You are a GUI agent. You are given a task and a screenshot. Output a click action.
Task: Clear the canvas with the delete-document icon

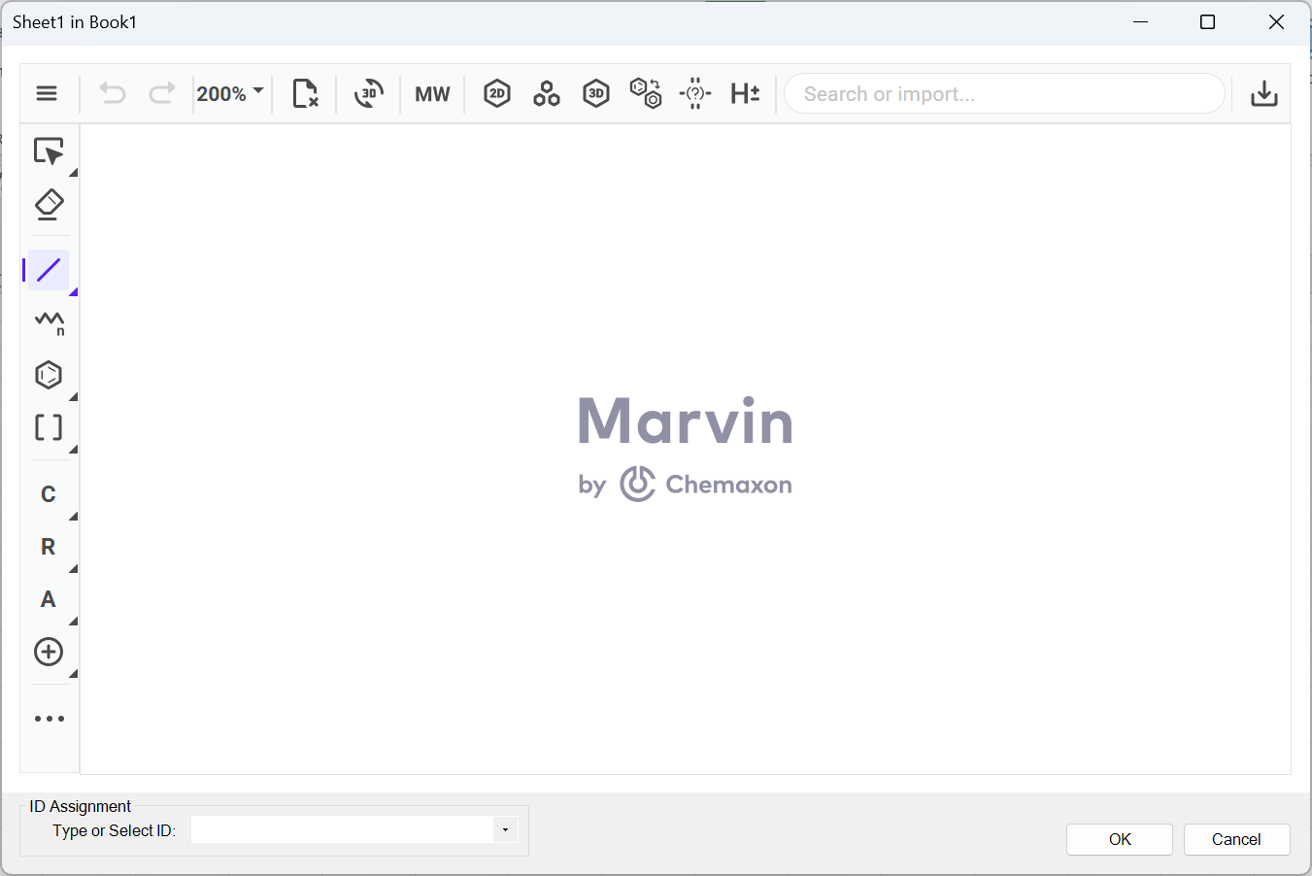[305, 94]
